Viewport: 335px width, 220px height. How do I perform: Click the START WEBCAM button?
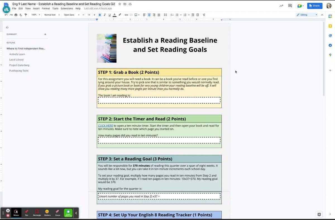68,213
